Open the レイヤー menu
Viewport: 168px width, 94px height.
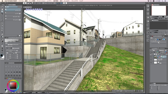(x=49, y=1)
